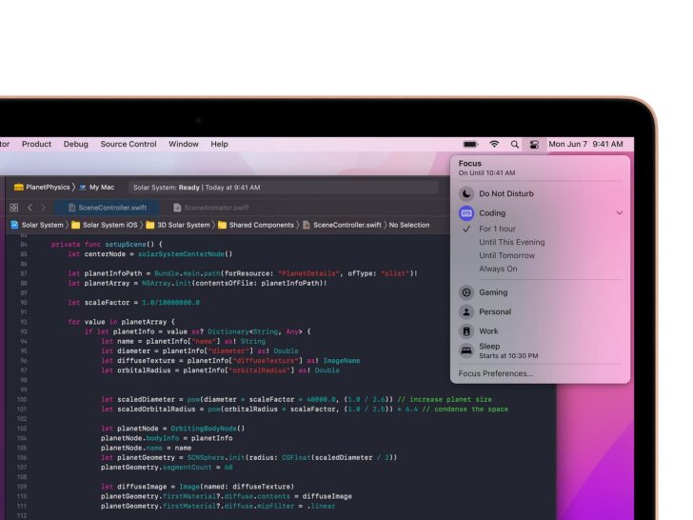Click OrbitingBodyNode() in the code
Viewport: 693px width, 520px height.
click(208, 429)
